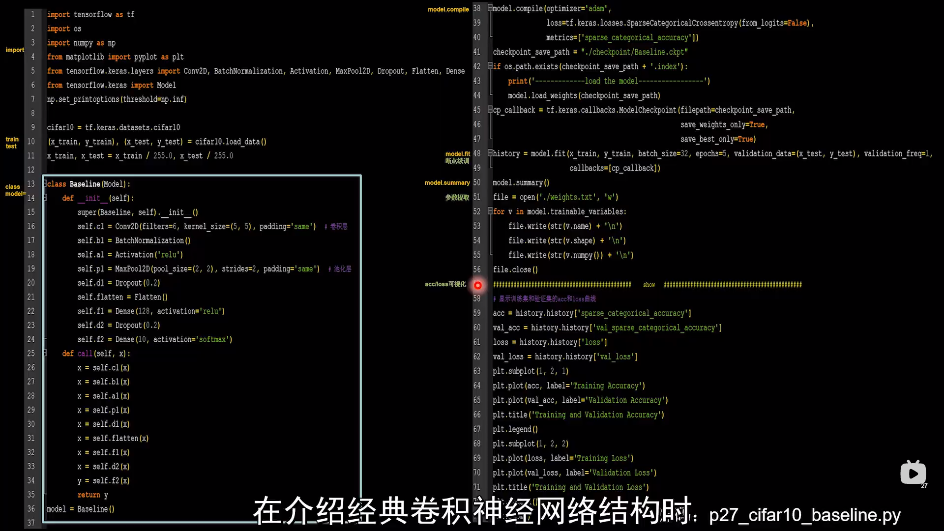Click 'return y' statement
Viewport: 944px width, 531px height.
click(x=92, y=495)
